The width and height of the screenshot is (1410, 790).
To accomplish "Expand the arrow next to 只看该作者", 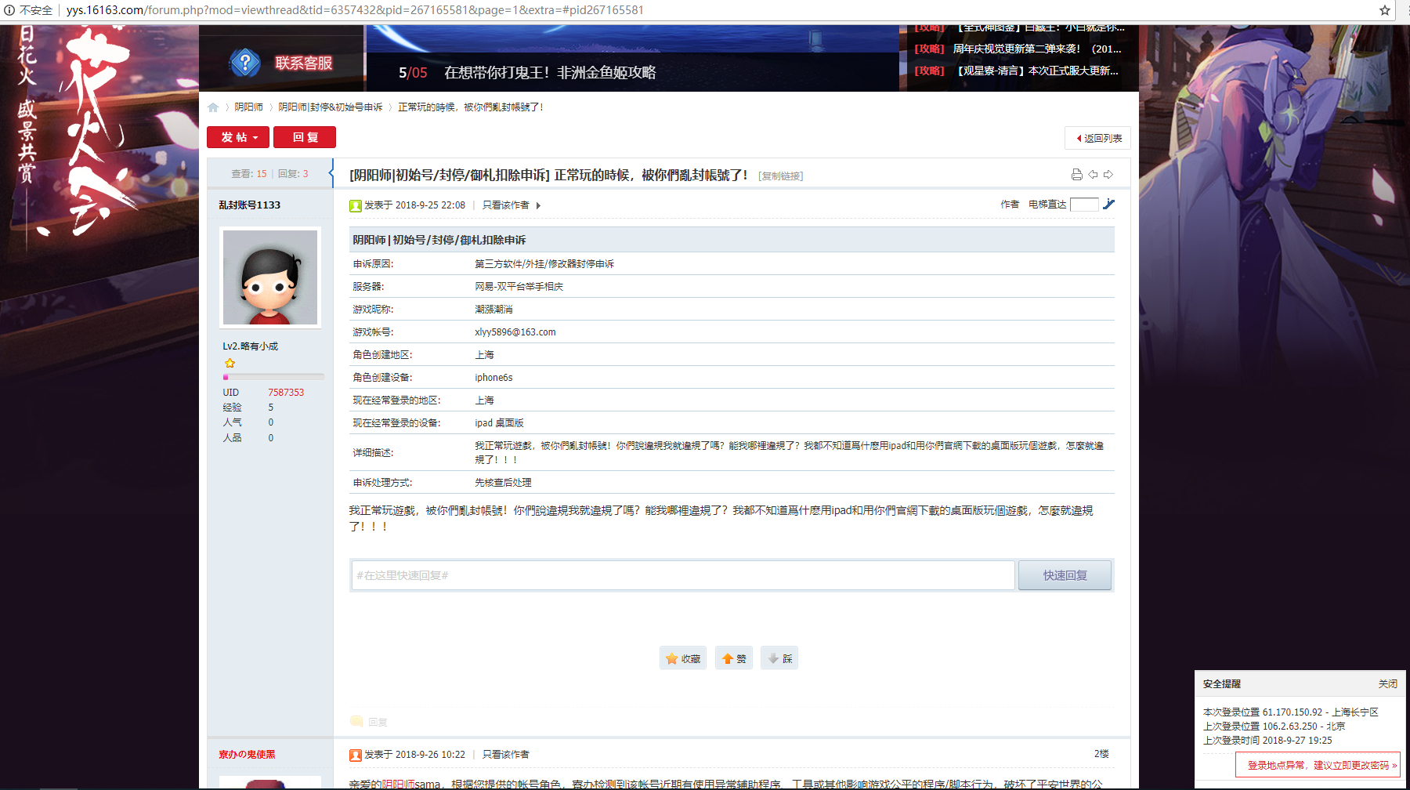I will pyautogui.click(x=538, y=205).
